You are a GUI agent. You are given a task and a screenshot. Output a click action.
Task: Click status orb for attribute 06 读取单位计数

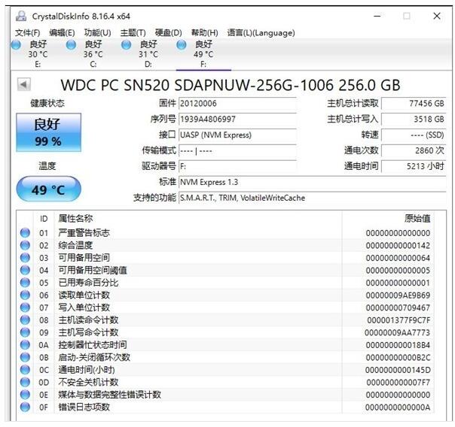pyautogui.click(x=26, y=295)
